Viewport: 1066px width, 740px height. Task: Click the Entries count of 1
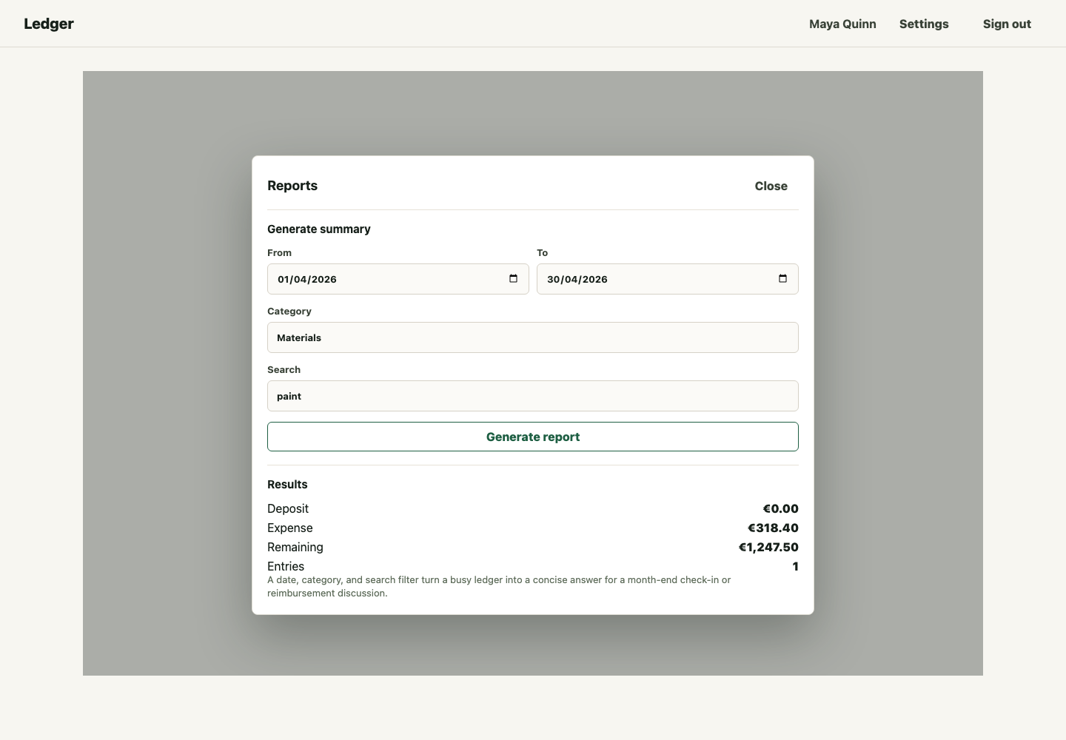(795, 566)
